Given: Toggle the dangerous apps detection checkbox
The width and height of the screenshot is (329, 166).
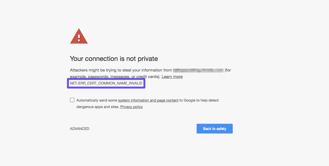Looking at the screenshot, I should tap(72, 100).
